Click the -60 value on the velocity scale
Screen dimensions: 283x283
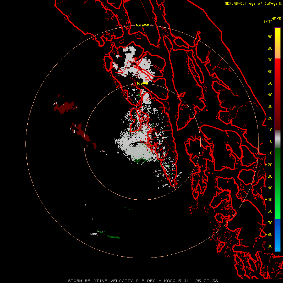tap(269, 211)
